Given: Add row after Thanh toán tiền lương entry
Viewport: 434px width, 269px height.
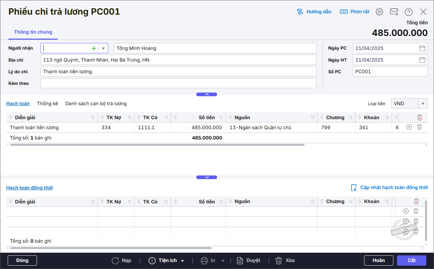Looking at the screenshot, I should [x=409, y=127].
